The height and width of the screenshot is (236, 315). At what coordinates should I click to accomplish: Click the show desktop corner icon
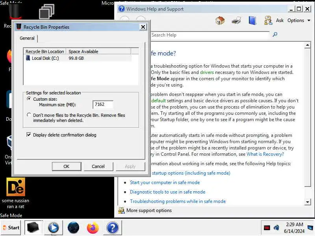pos(310,228)
